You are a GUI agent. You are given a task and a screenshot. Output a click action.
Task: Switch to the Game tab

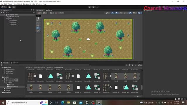pyautogui.click(x=49, y=10)
